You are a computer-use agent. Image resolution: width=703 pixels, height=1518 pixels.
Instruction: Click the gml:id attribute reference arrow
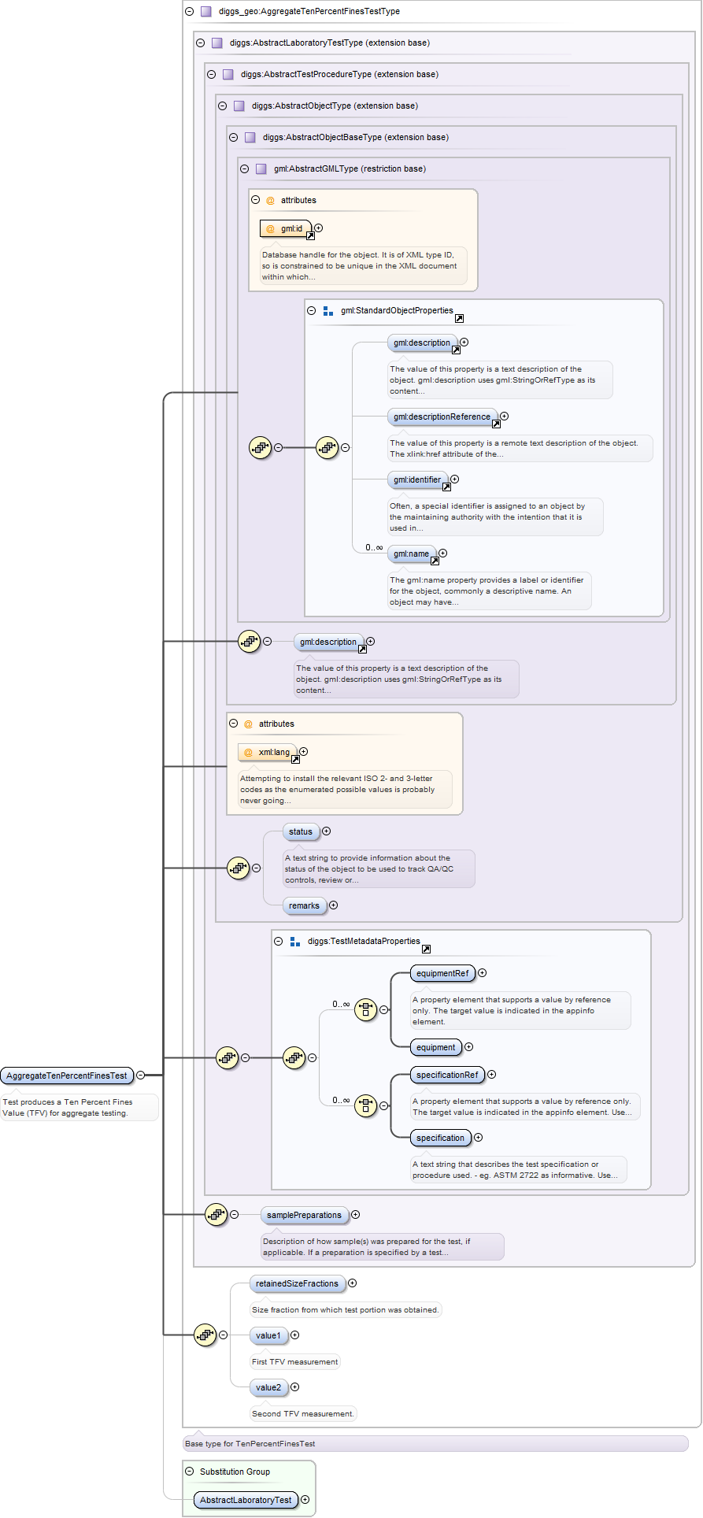[310, 235]
